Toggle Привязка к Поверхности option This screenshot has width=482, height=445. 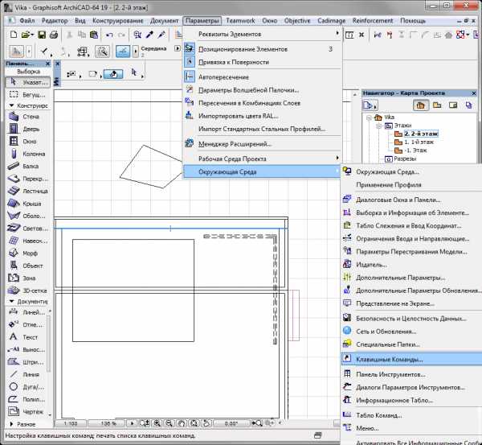coord(262,62)
